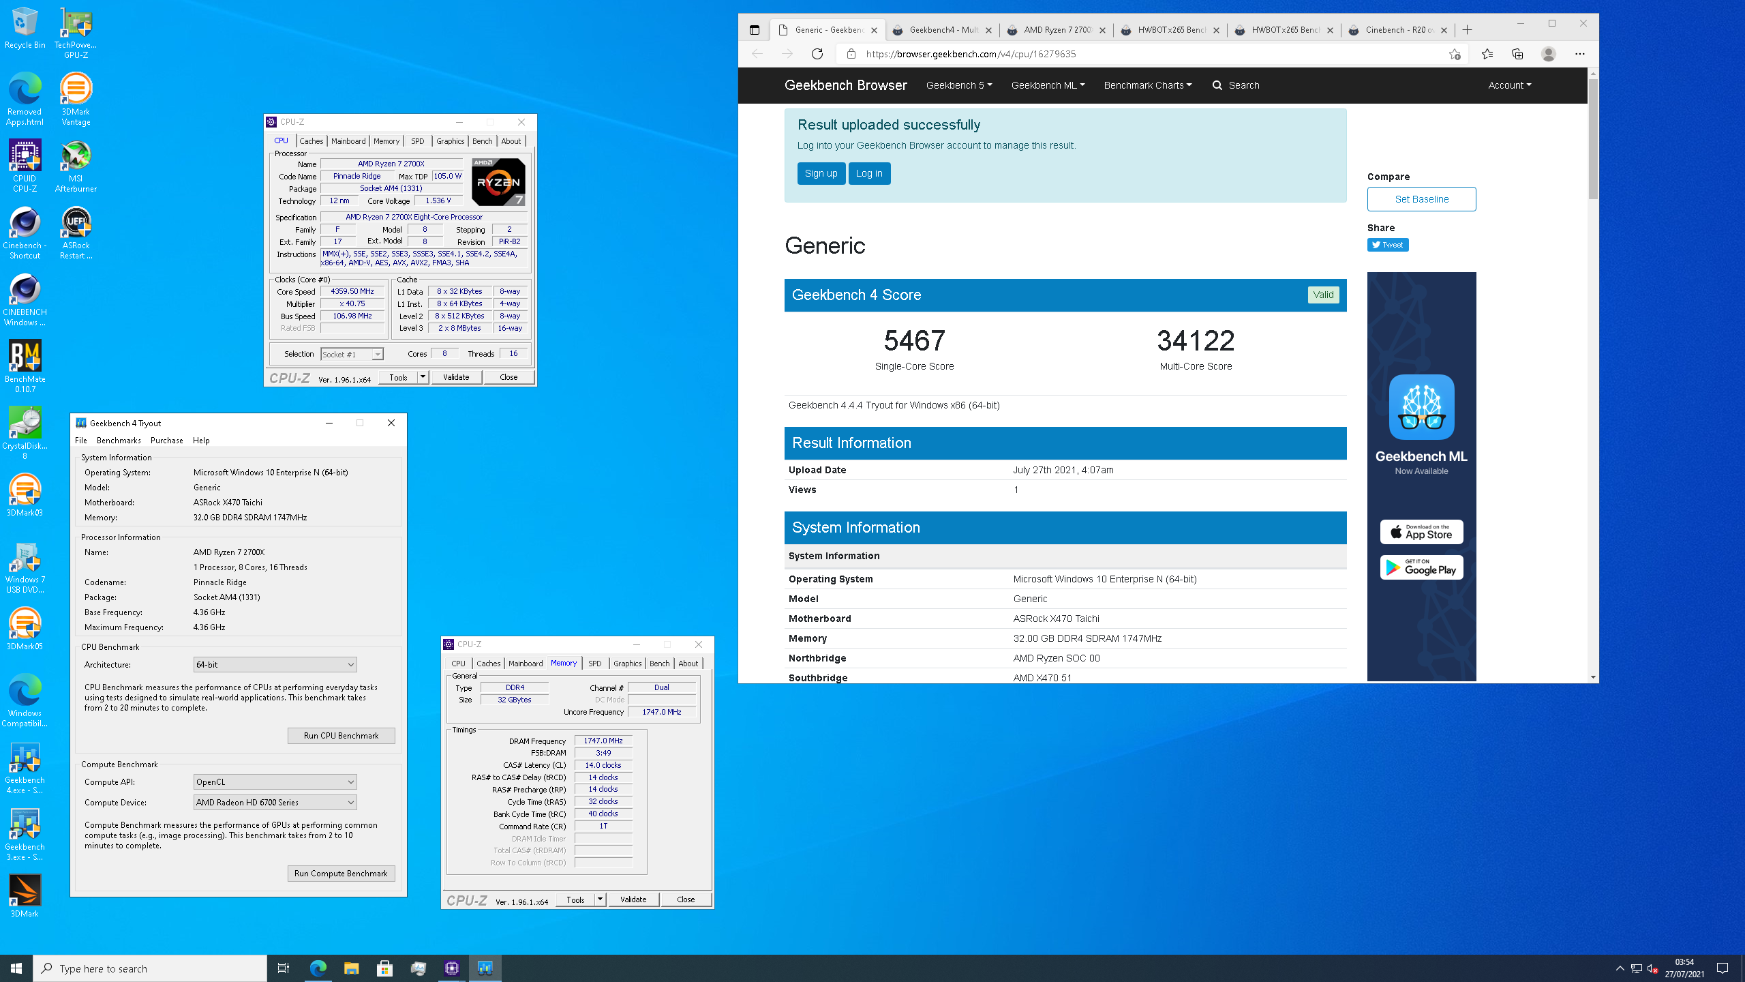Launch CPUID CPU-Z desktop icon
Viewport: 1745px width, 982px height.
(x=25, y=166)
